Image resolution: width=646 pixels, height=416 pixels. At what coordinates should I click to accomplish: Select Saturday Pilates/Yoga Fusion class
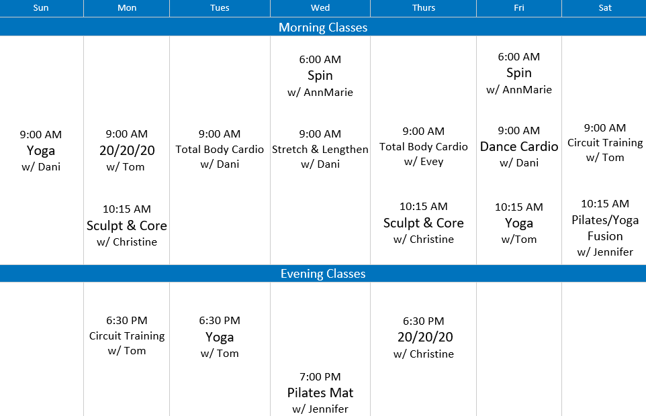coord(604,227)
